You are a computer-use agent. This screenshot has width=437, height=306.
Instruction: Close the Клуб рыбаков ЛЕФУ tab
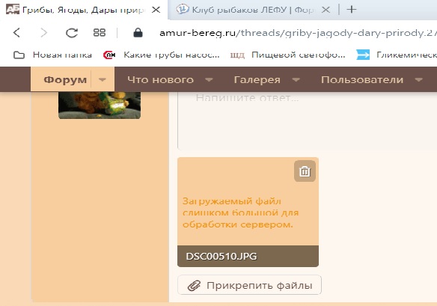326,10
